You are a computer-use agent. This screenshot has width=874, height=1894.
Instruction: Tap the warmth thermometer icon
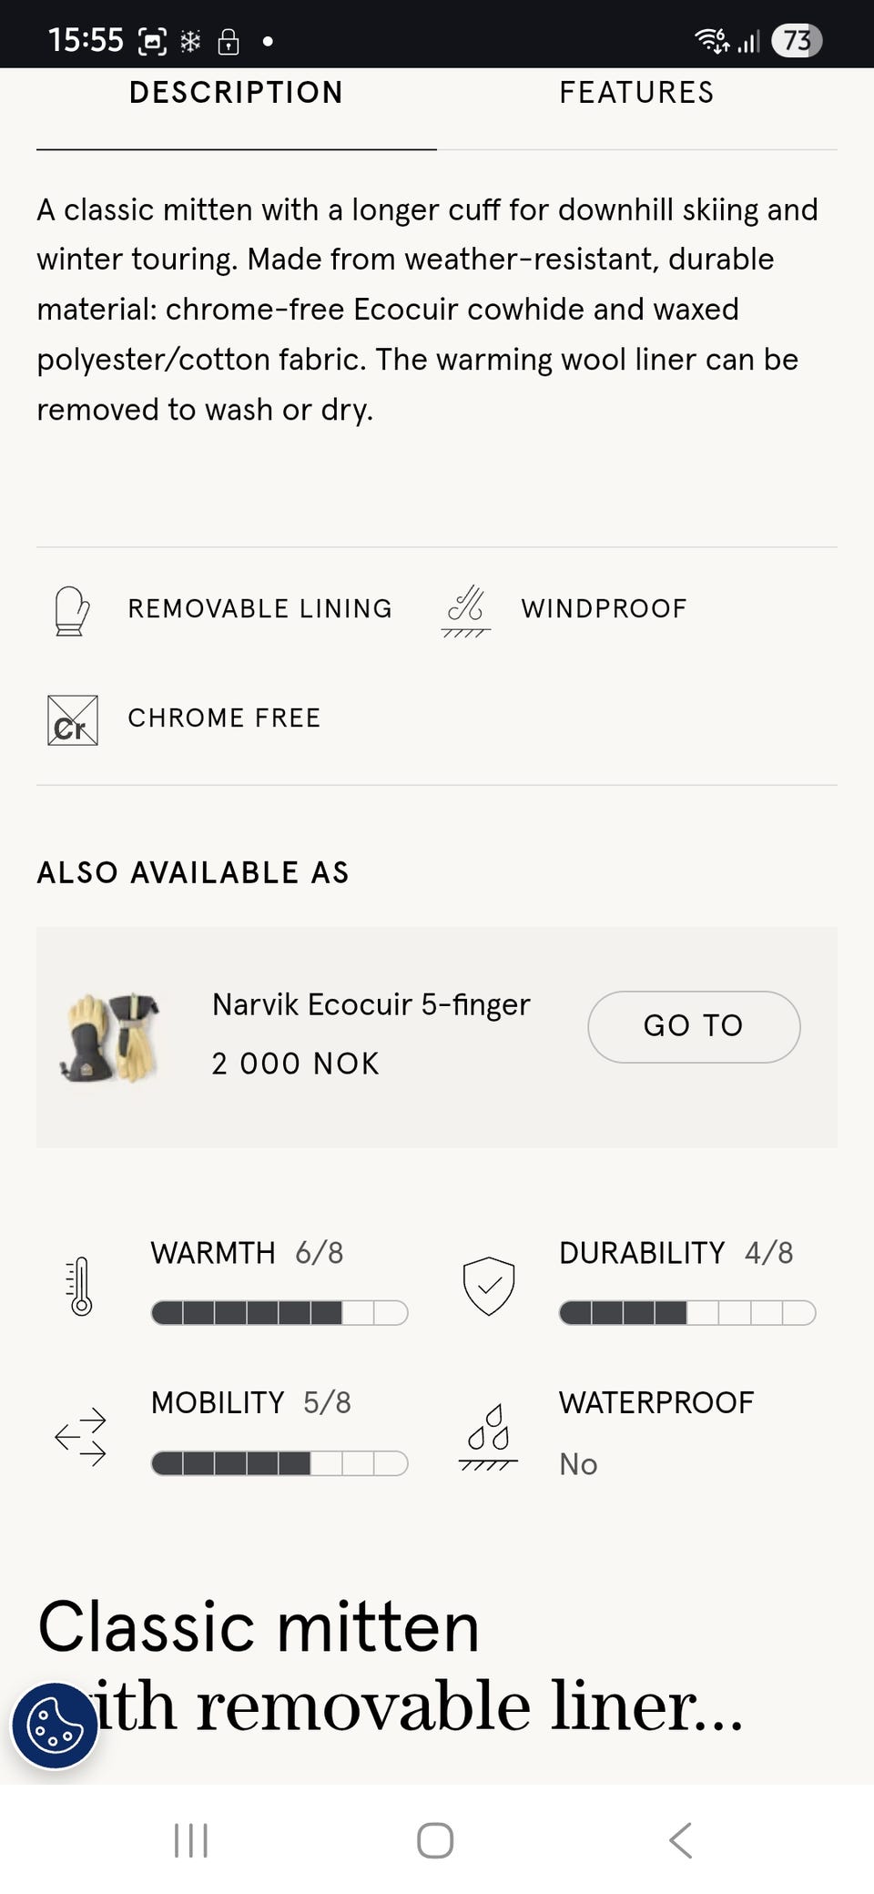tap(81, 1287)
